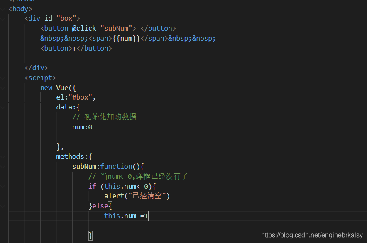Click the </span> closing tag
Viewport: 367px width, 243px height.
[x=154, y=38]
